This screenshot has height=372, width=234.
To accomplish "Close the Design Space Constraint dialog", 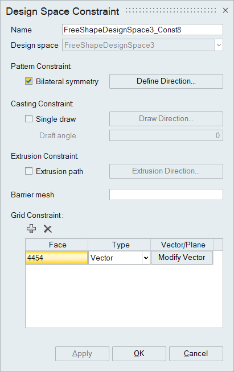I will pos(225,10).
